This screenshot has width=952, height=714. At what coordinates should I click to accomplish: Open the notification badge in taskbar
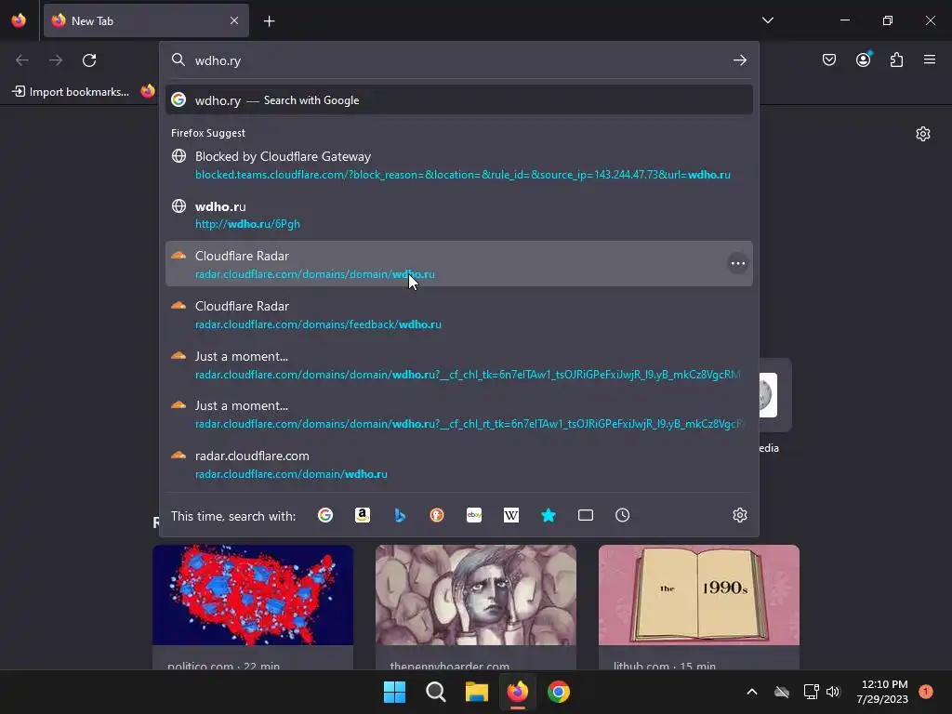pos(926,692)
